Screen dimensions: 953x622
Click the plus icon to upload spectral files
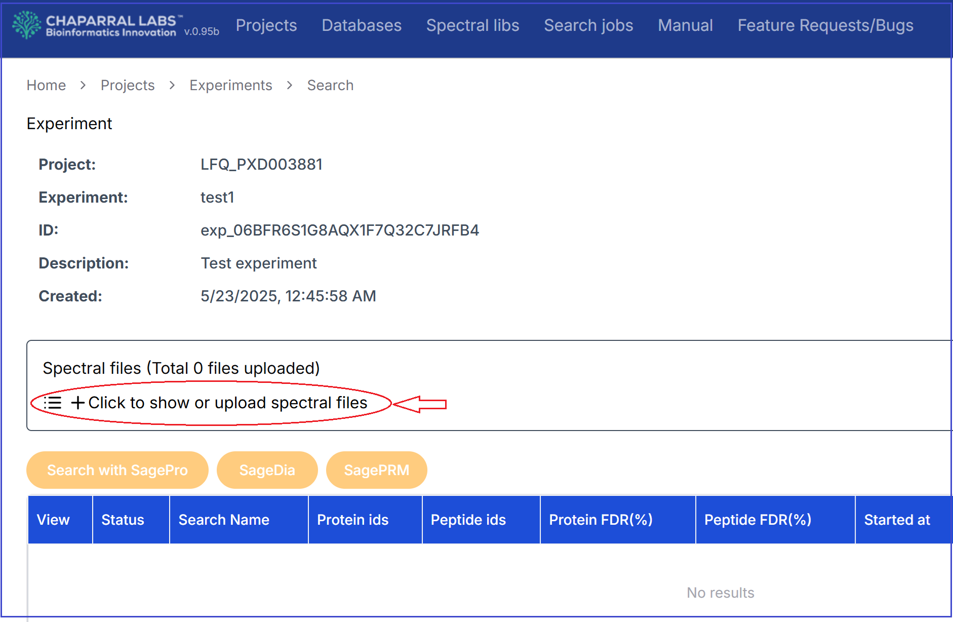[77, 403]
